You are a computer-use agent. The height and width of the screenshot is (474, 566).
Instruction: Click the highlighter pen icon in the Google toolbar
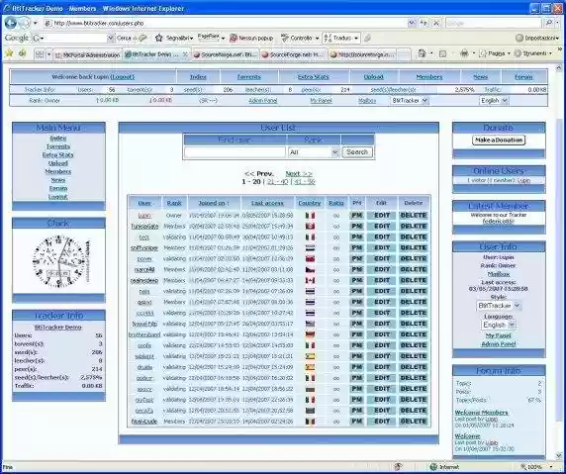367,38
